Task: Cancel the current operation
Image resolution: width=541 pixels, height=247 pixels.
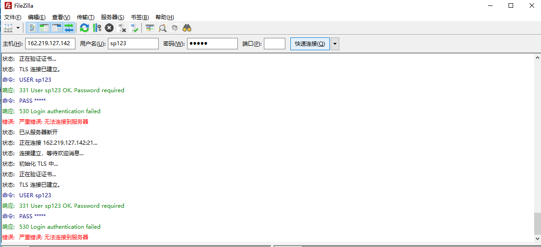Action: pyautogui.click(x=109, y=28)
